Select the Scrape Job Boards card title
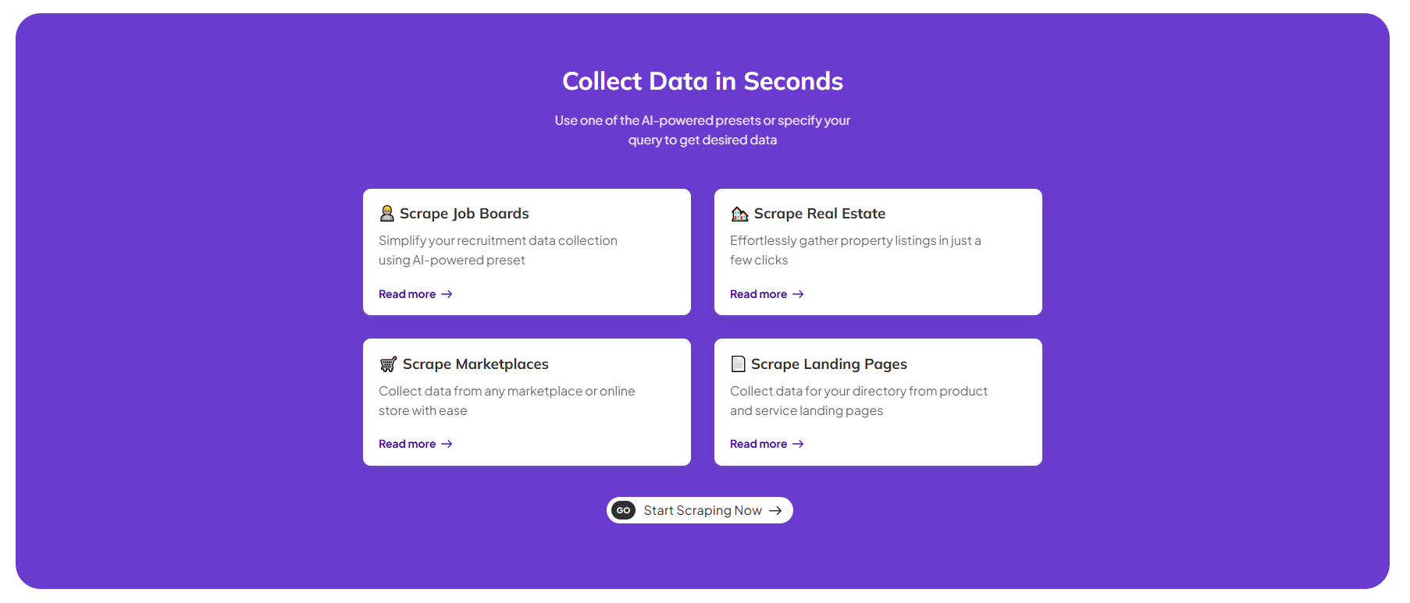Screen dimensions: 1410x603 click(465, 214)
